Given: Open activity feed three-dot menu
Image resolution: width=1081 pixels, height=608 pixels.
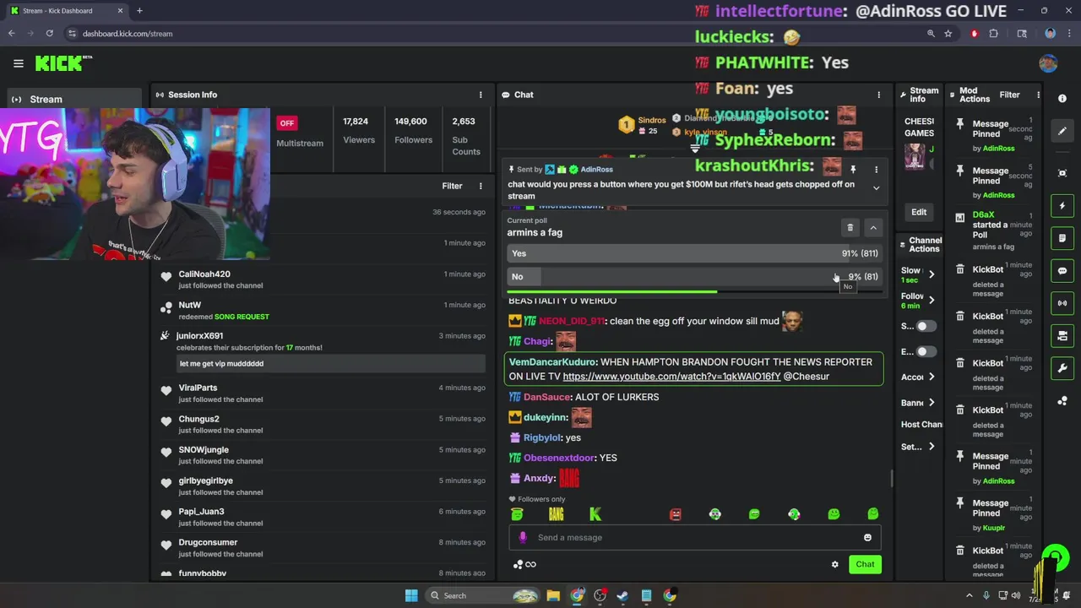Looking at the screenshot, I should coord(481,186).
